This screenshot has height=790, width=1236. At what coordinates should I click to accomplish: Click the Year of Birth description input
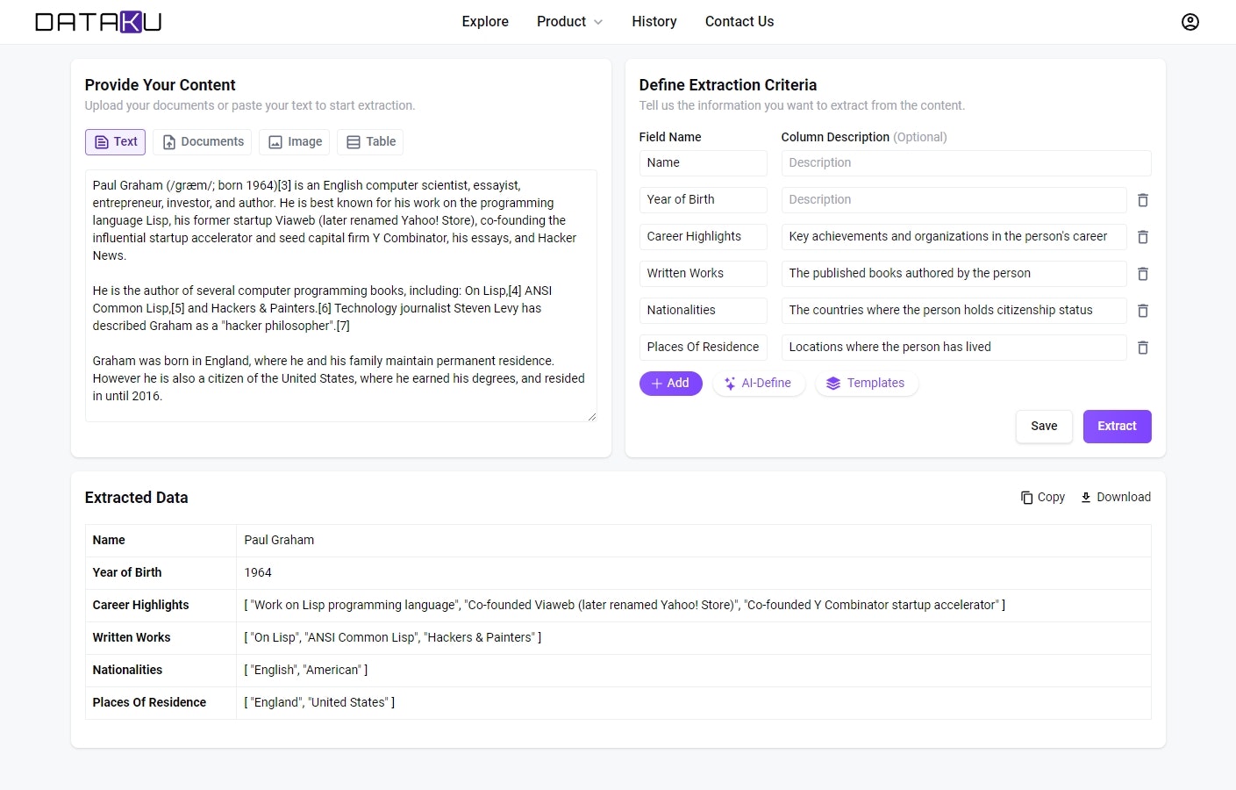[x=954, y=200]
